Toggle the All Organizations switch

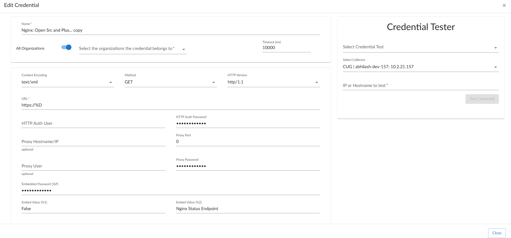point(66,47)
